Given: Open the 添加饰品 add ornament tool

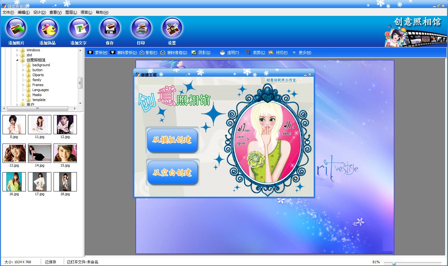Looking at the screenshot, I should (48, 29).
